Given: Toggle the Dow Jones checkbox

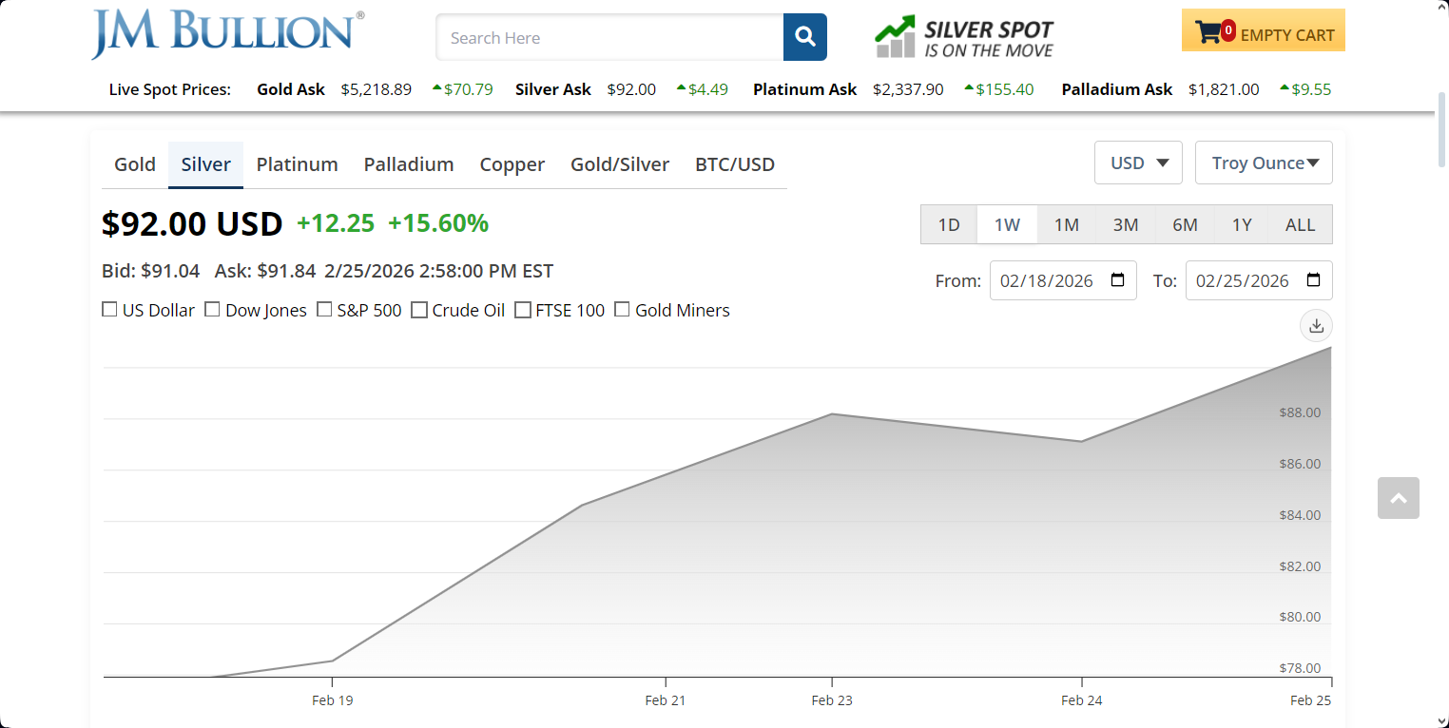Looking at the screenshot, I should coord(212,310).
